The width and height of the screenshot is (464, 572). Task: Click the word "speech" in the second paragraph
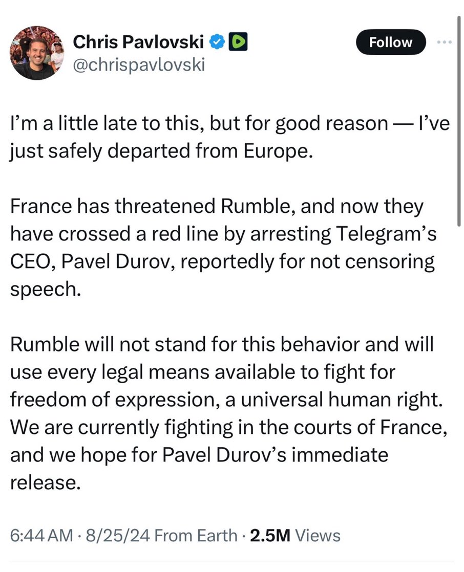tap(45, 289)
